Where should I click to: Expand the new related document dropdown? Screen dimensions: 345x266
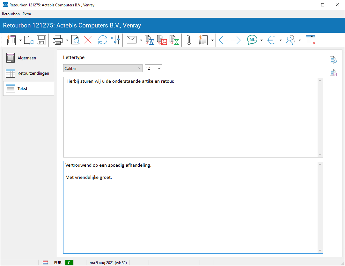(212, 40)
